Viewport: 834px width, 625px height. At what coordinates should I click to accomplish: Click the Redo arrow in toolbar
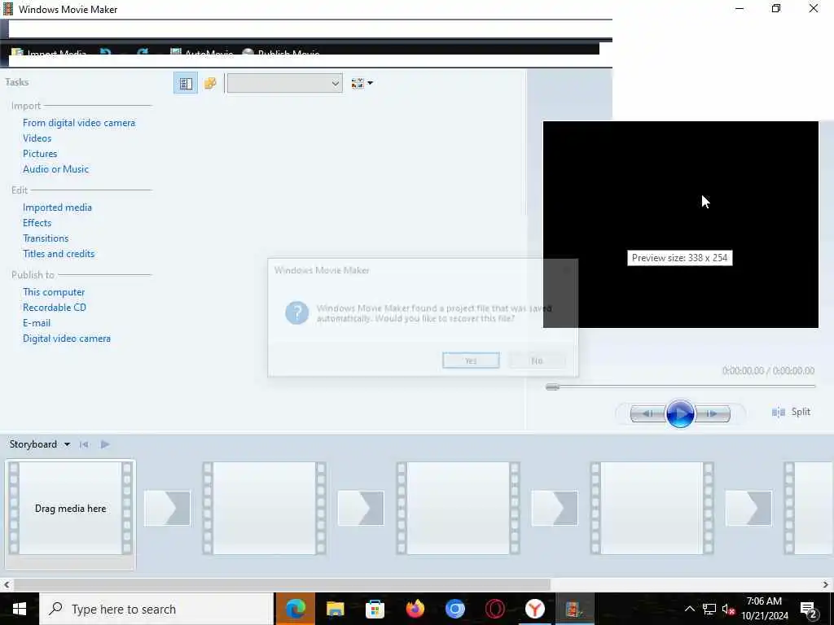click(x=142, y=52)
